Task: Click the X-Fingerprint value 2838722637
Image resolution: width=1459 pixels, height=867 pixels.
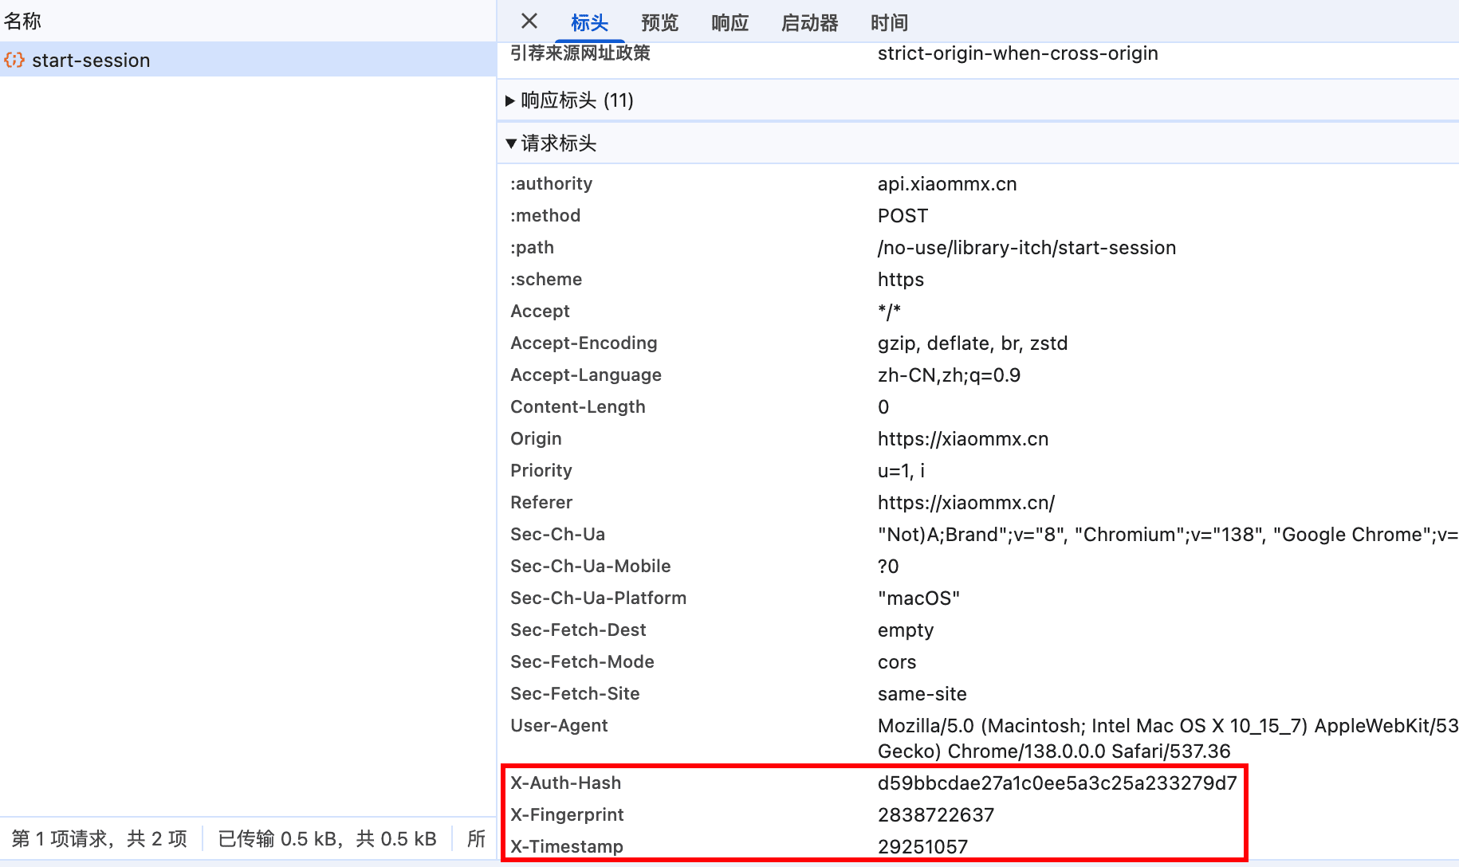Action: [936, 815]
